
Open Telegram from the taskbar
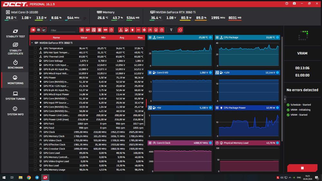coord(37,177)
